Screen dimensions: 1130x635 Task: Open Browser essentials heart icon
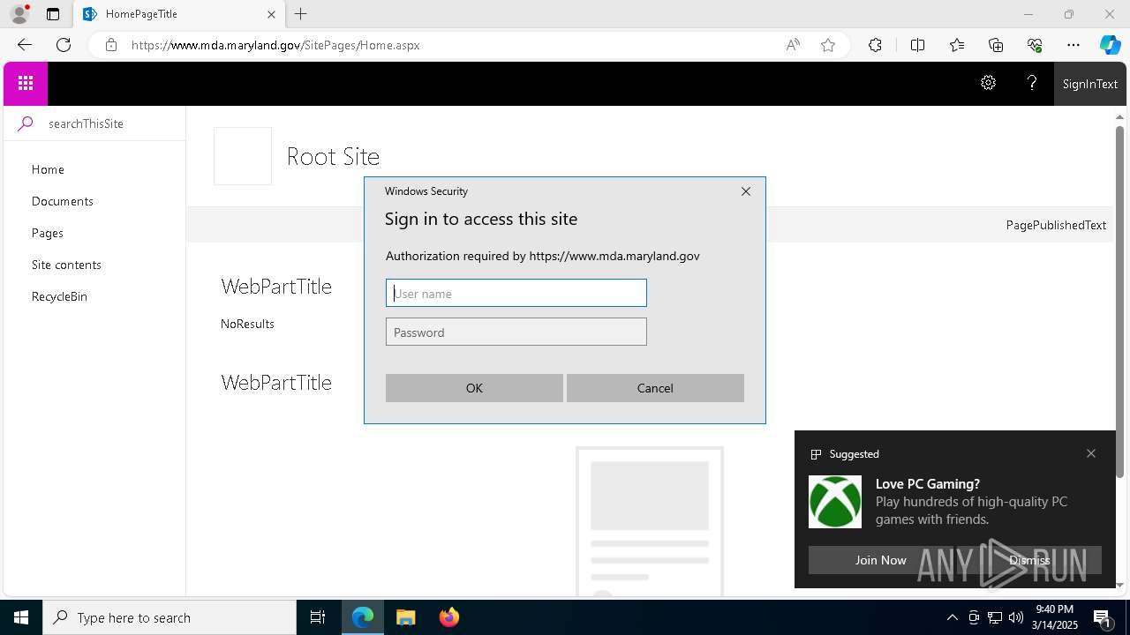1035,45
